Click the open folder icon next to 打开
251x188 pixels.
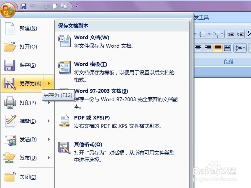(10, 46)
